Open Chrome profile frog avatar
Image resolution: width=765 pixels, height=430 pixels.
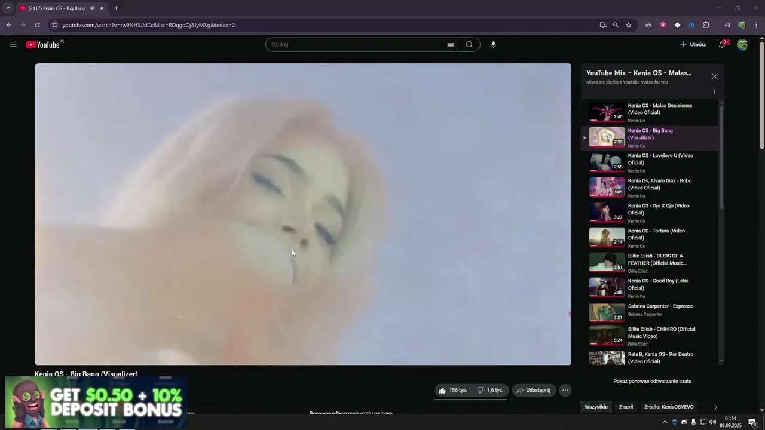742,25
